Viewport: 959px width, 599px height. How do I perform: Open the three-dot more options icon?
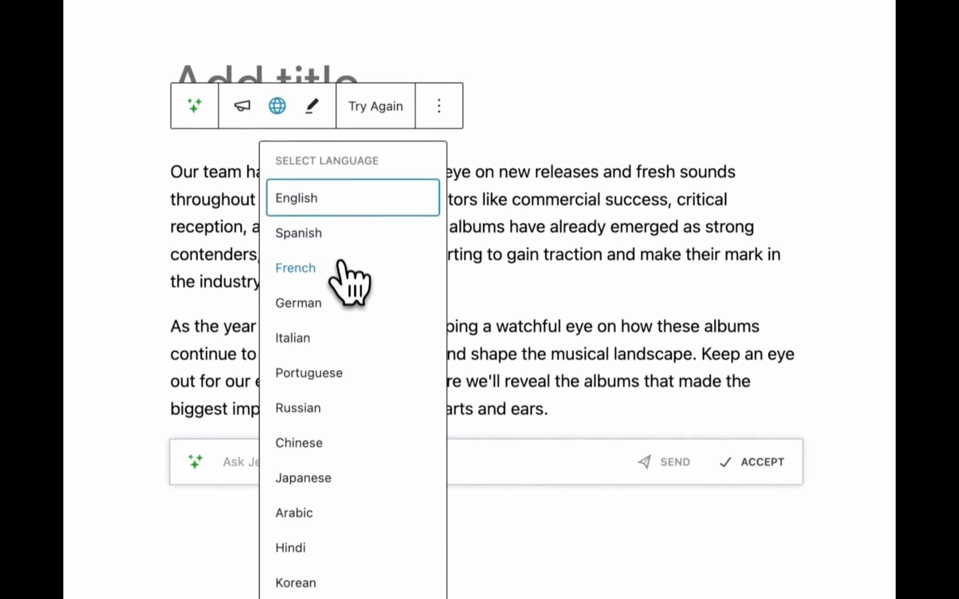(x=438, y=106)
